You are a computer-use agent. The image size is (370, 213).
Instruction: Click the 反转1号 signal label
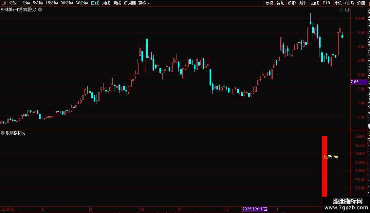(331, 157)
